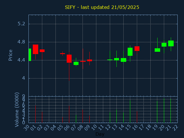Image resolution: width=184 pixels, height=138 pixels.
Task: Click the 4.4 price axis label
Action: tap(21, 60)
